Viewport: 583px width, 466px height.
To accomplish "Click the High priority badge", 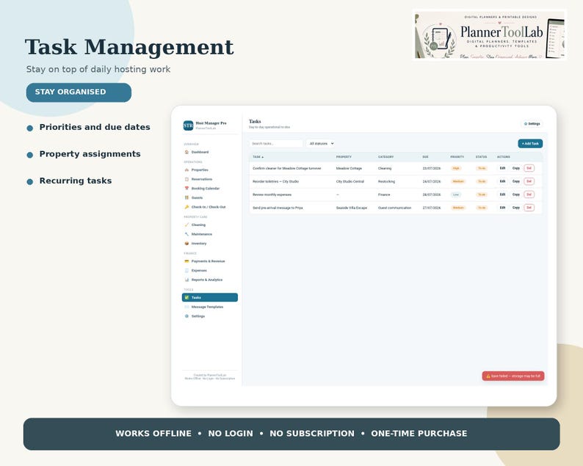I will (456, 168).
